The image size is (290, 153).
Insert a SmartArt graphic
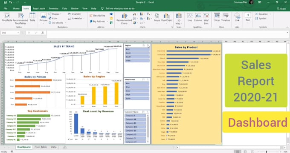coord(74,14)
